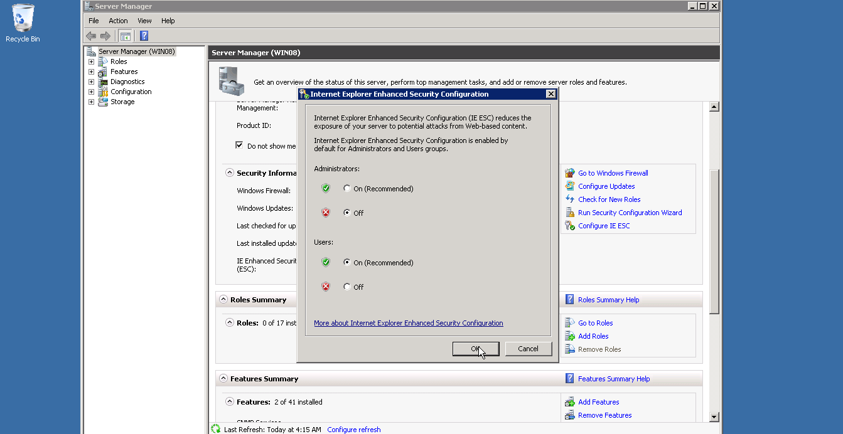Expand the Diagnostics tree node
This screenshot has width=843, height=434.
pyautogui.click(x=91, y=82)
